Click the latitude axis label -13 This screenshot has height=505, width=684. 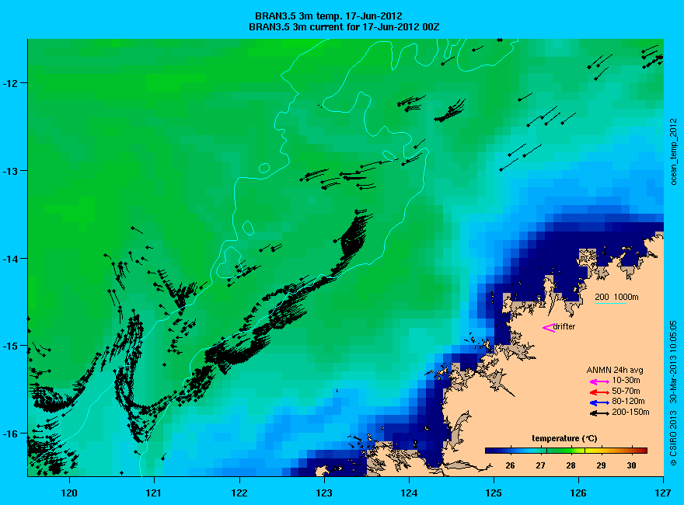click(x=9, y=170)
